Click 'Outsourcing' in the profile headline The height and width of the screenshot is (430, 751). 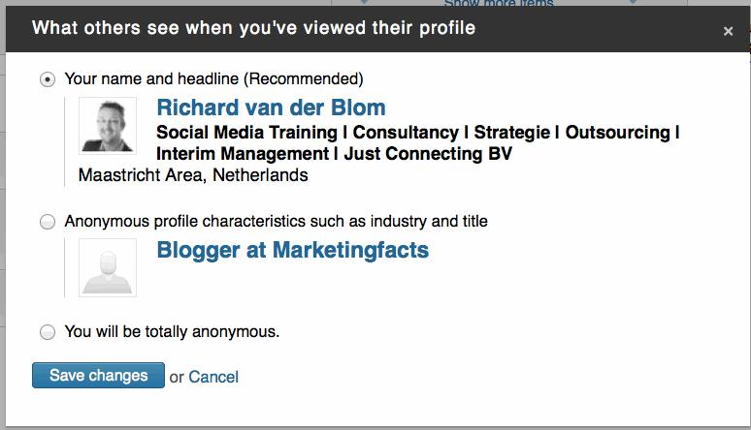click(x=617, y=132)
